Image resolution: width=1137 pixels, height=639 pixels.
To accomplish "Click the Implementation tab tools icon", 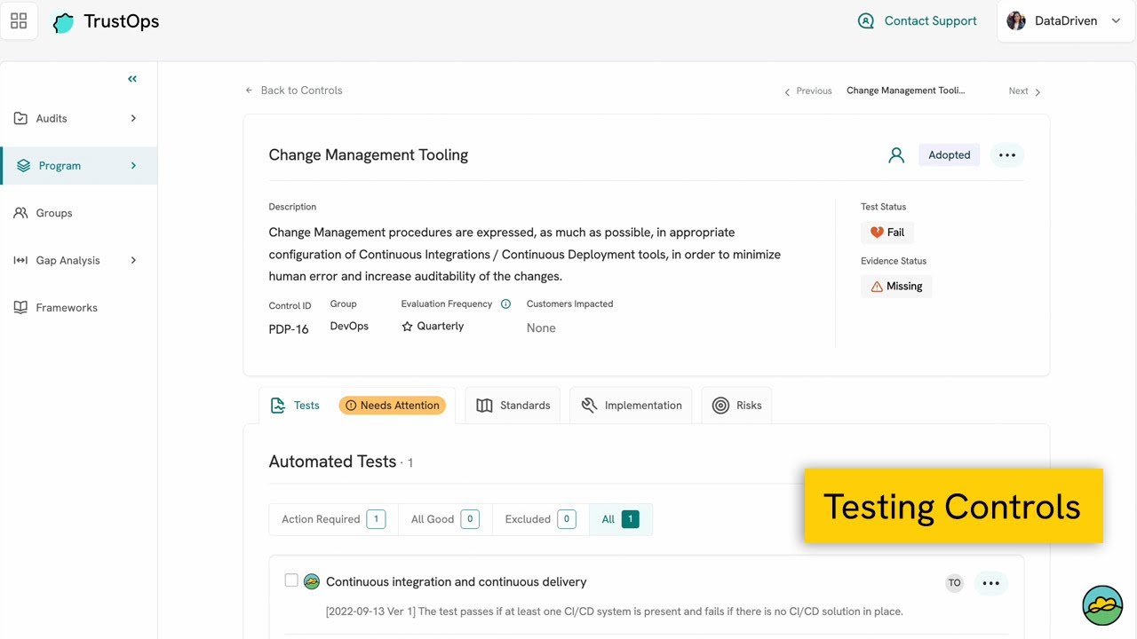I will click(x=589, y=406).
